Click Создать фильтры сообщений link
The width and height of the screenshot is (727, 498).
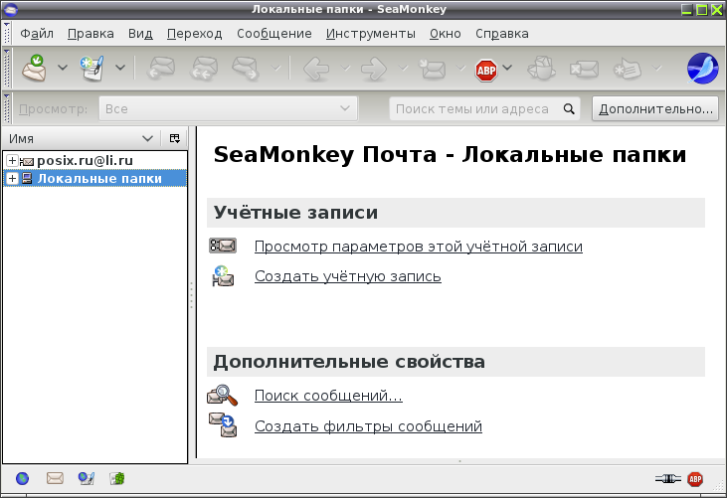(368, 426)
